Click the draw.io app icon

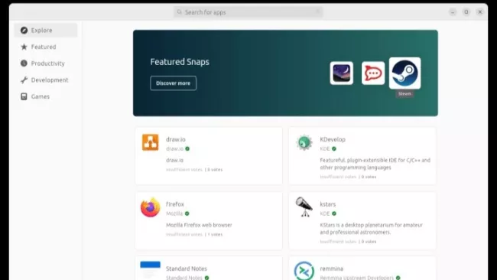150,142
